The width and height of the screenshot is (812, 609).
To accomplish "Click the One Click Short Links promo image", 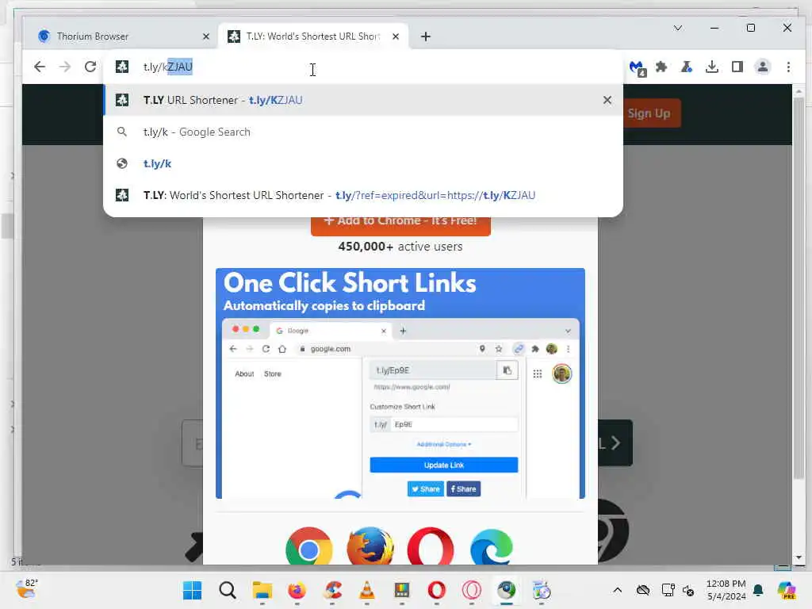I will tap(400, 383).
